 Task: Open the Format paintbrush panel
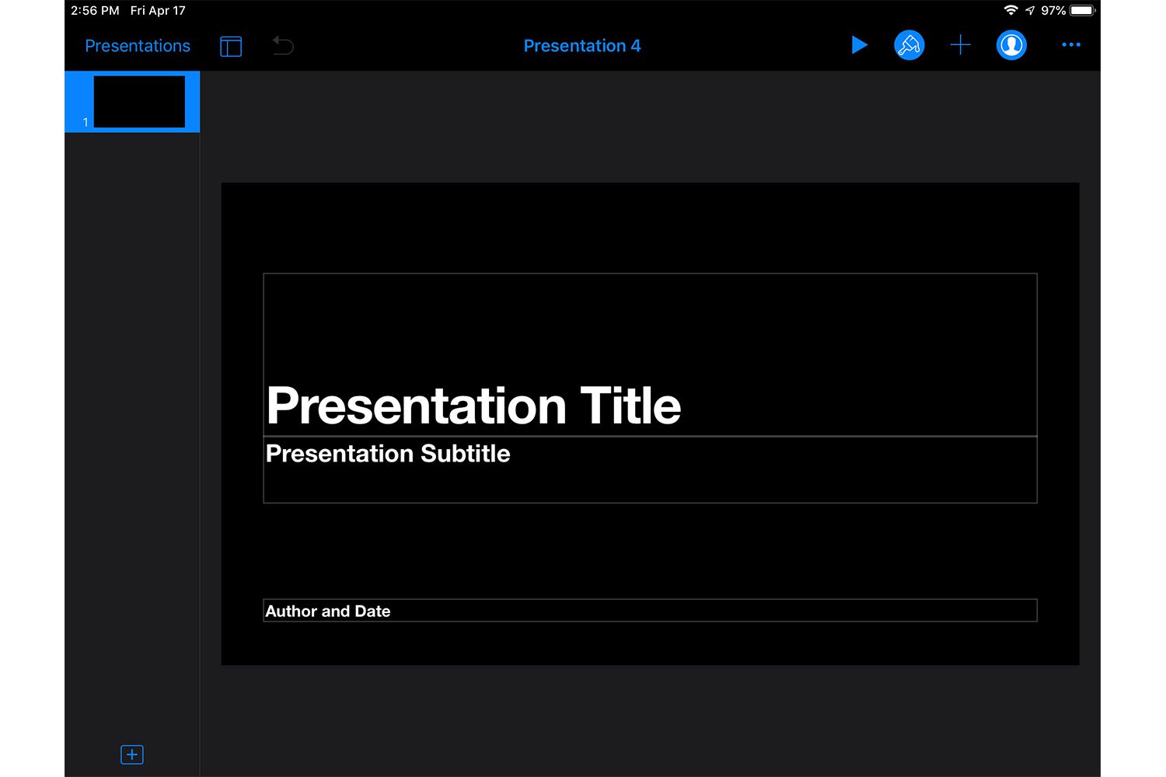point(909,45)
